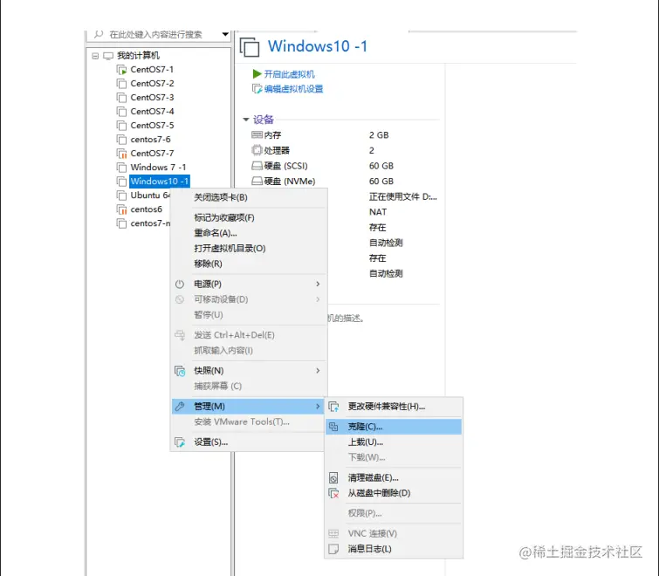Click the NVMe hard disk icon
Image resolution: width=659 pixels, height=576 pixels.
257,181
